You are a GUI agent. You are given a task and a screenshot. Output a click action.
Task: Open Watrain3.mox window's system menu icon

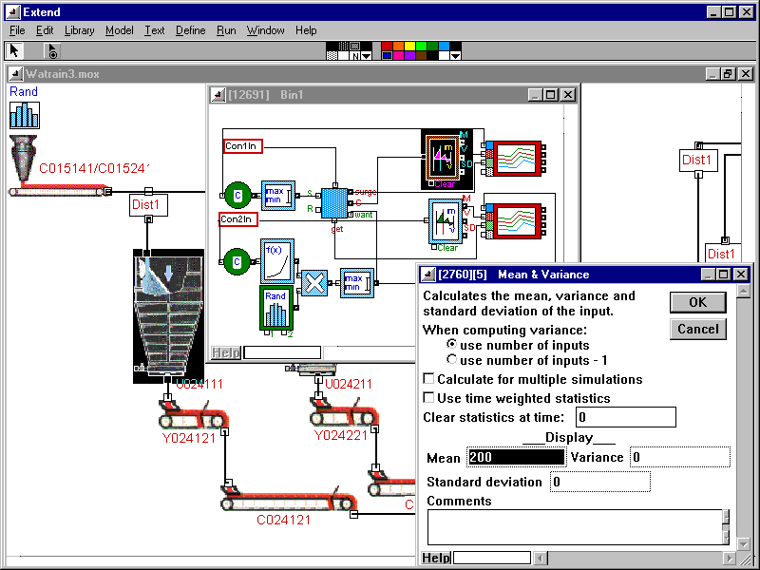(16, 74)
